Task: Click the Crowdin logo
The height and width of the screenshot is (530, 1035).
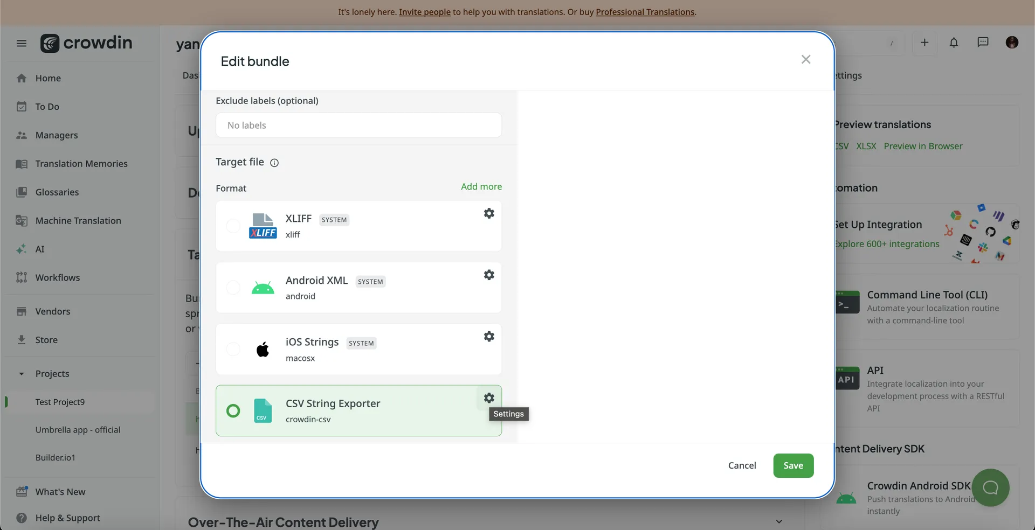Action: [86, 43]
